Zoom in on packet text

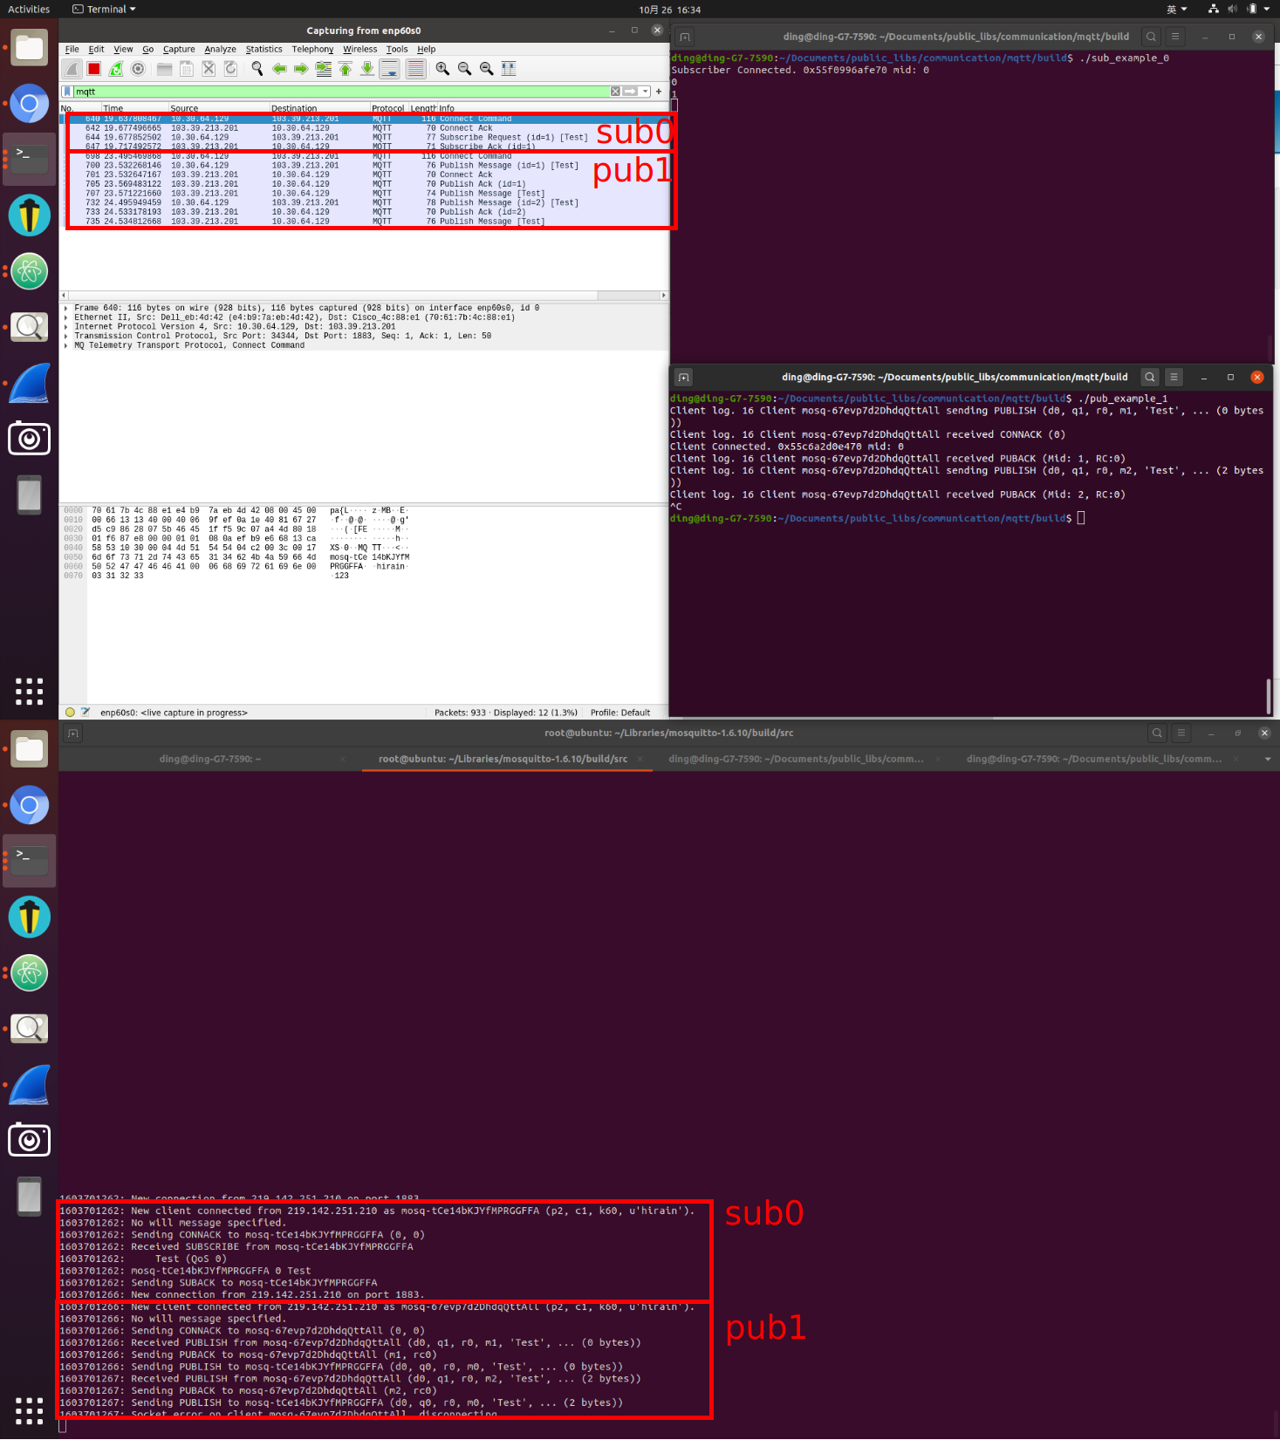[442, 69]
